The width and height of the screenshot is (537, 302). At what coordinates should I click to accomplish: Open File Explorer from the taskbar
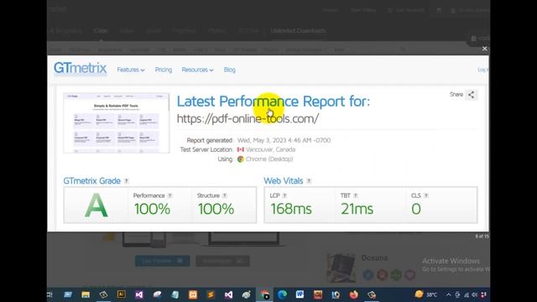tap(86, 294)
